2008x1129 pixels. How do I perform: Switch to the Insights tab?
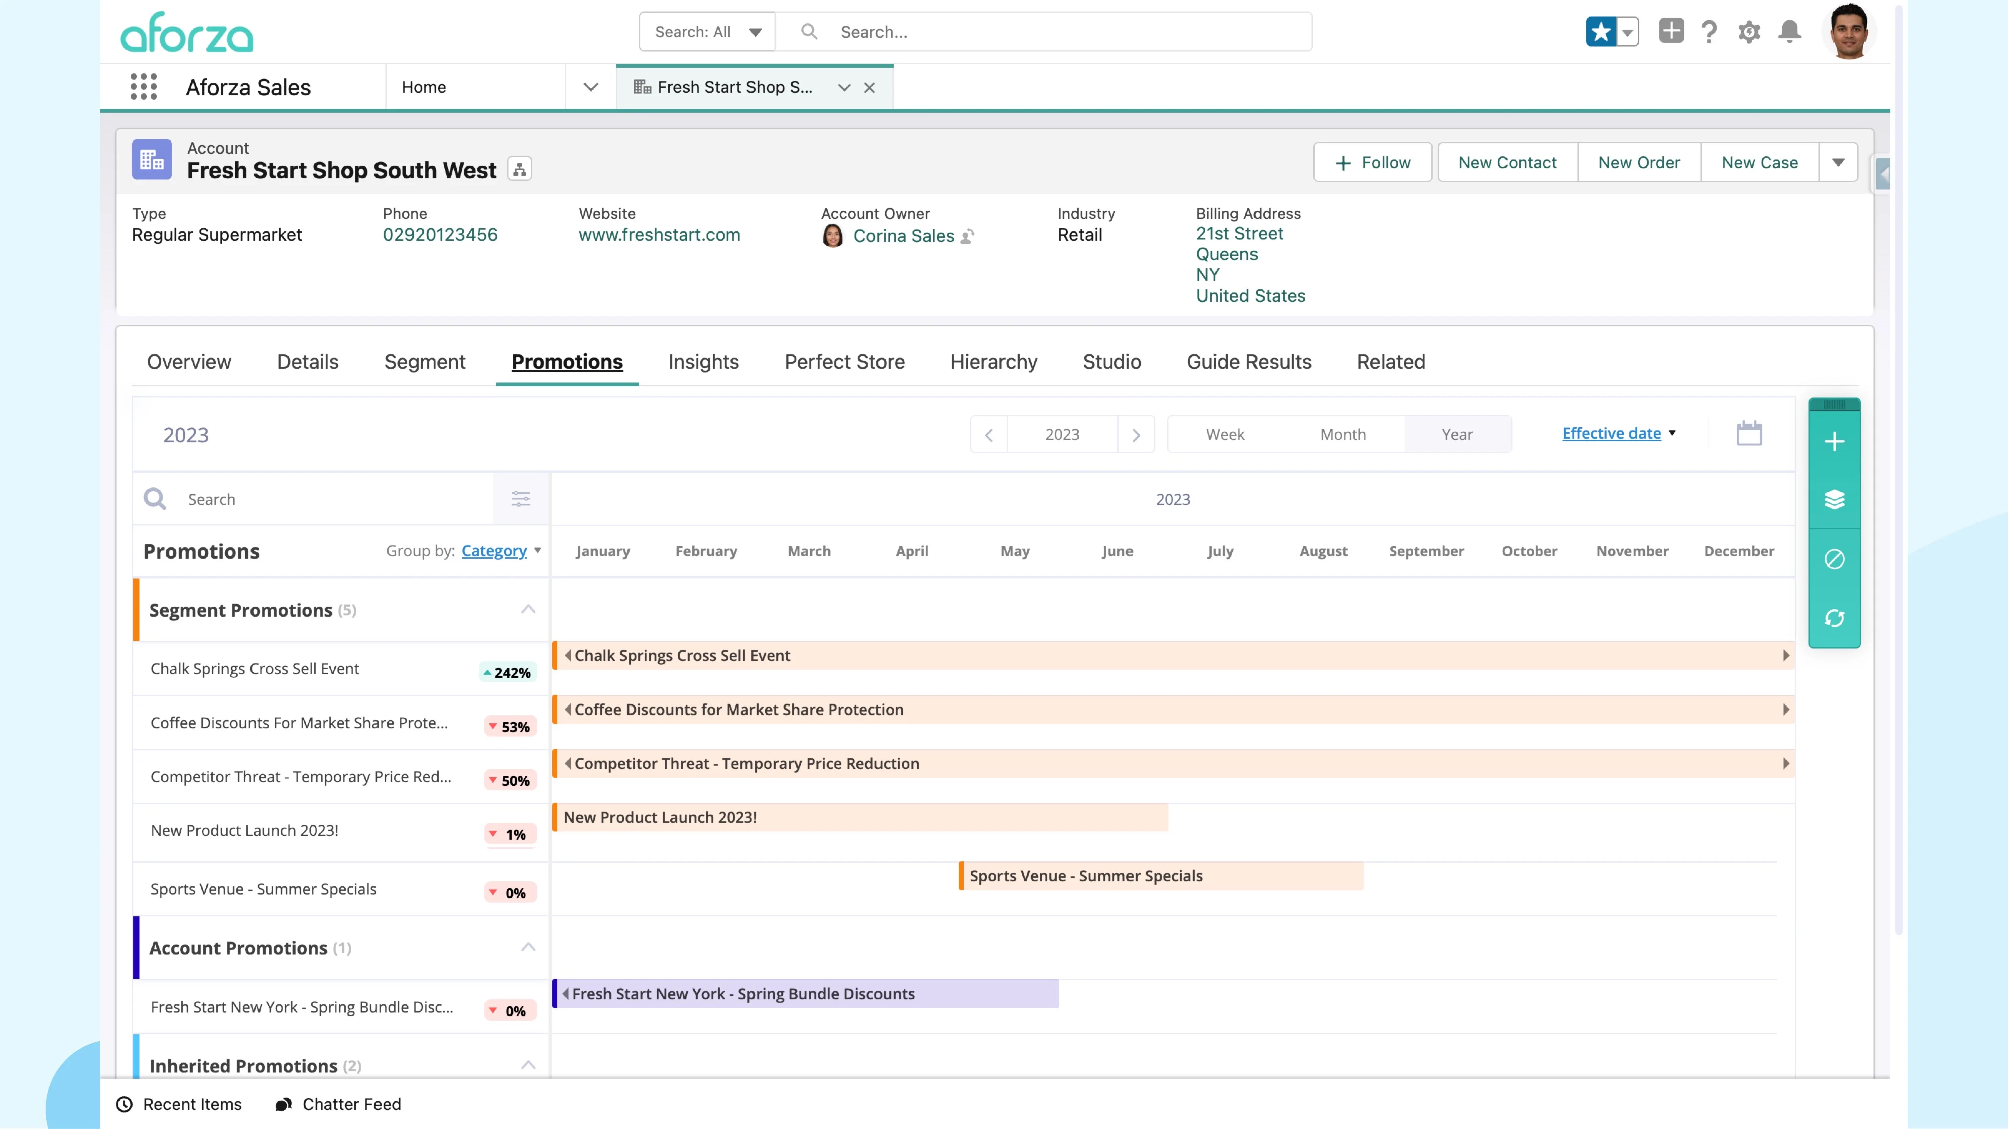(704, 361)
